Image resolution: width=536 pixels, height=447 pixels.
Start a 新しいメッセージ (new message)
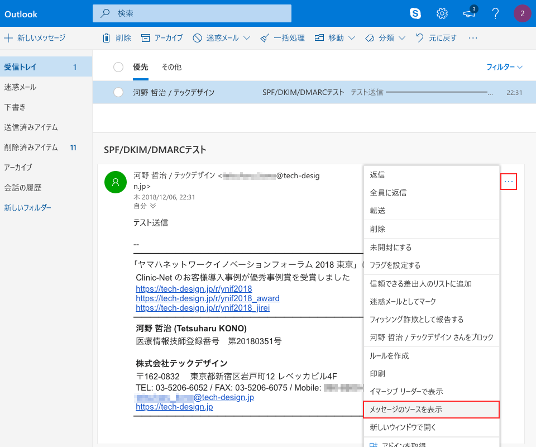click(41, 37)
